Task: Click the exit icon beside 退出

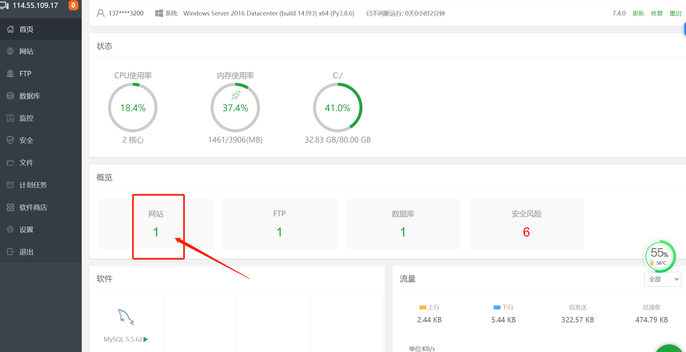Action: pos(11,252)
